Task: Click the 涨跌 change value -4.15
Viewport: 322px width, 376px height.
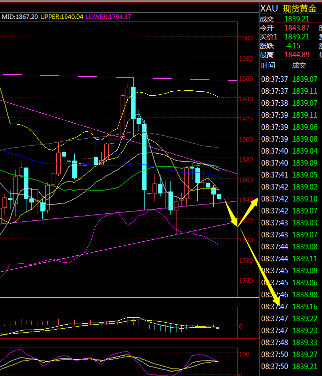Action: 292,46
